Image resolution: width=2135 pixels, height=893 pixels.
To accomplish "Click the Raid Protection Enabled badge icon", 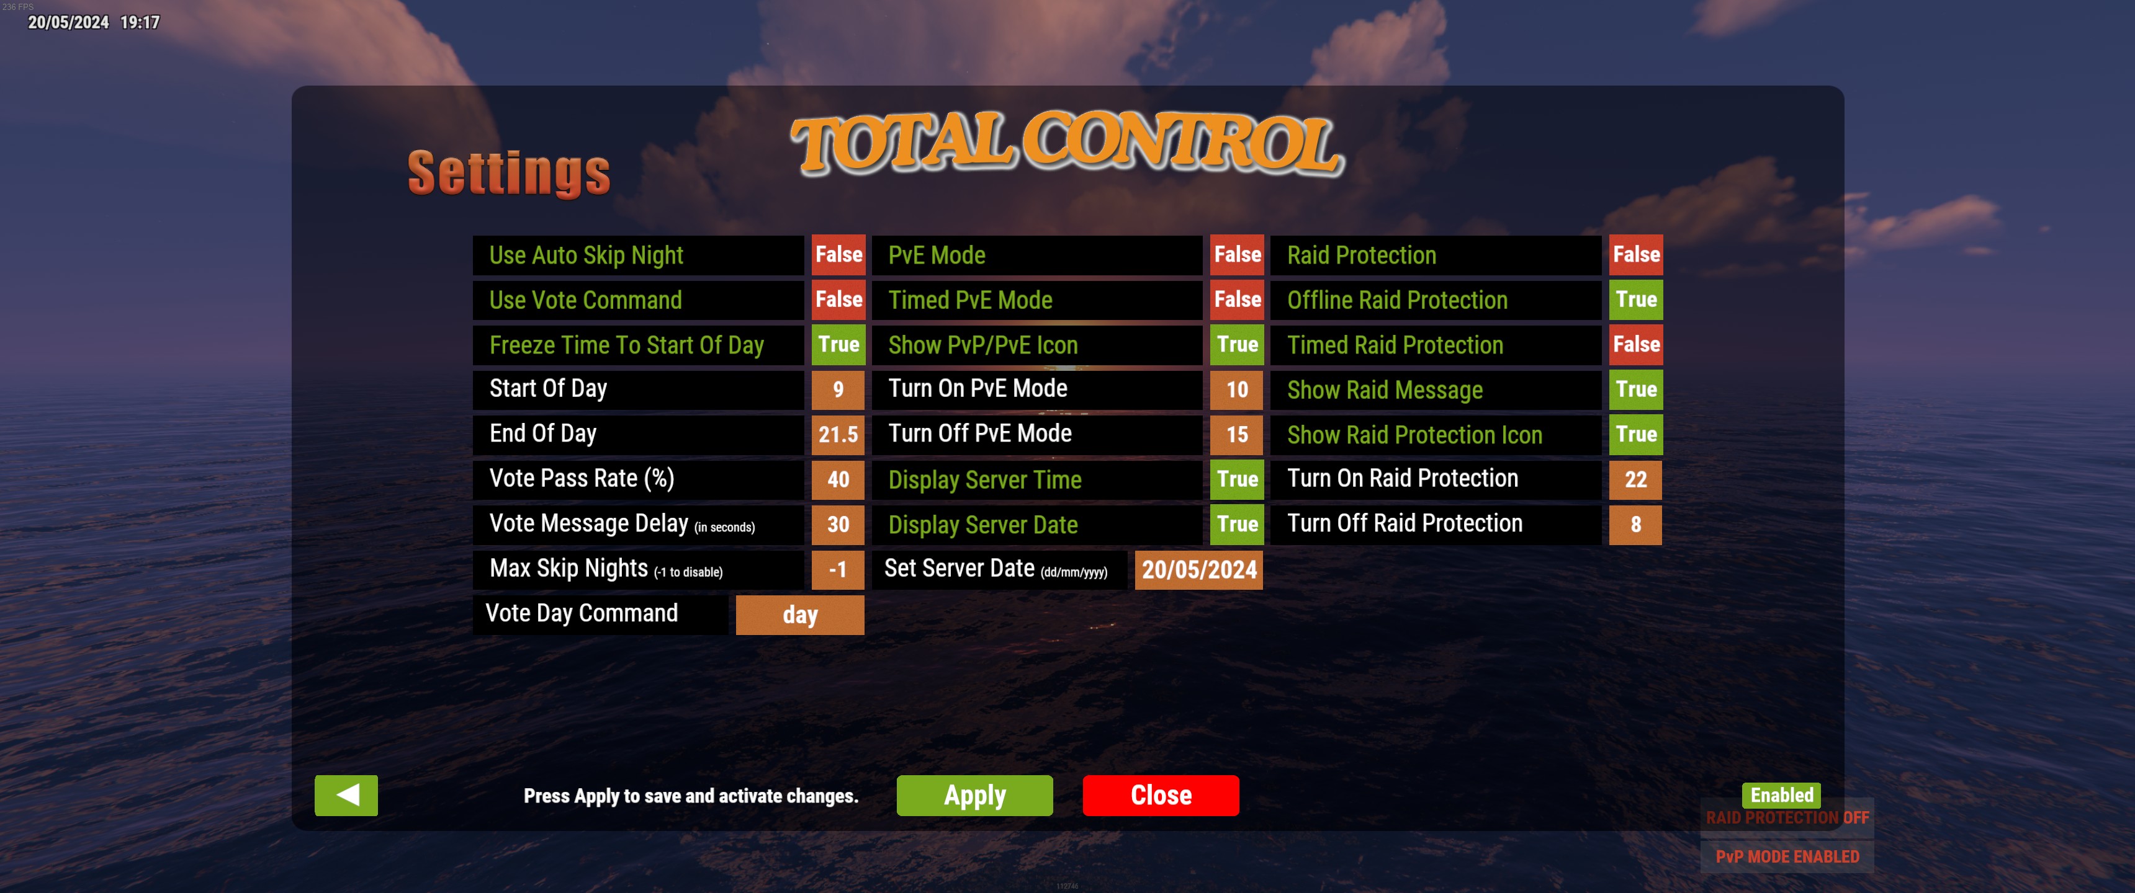I will click(1779, 794).
